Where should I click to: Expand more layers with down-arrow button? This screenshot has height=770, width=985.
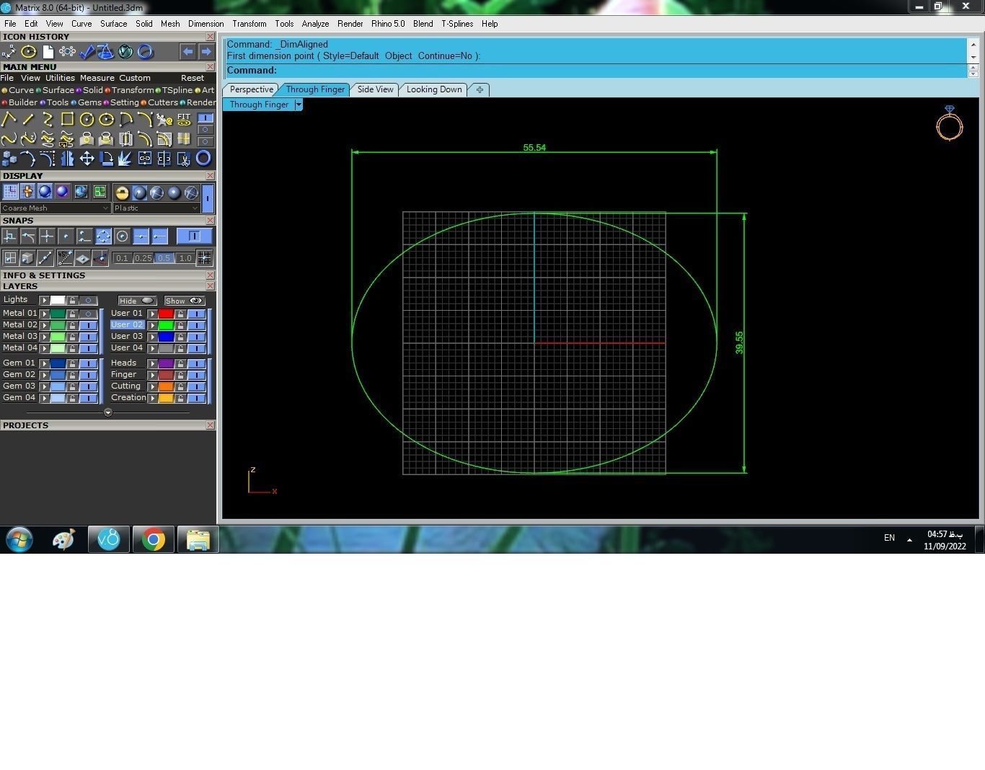click(108, 413)
